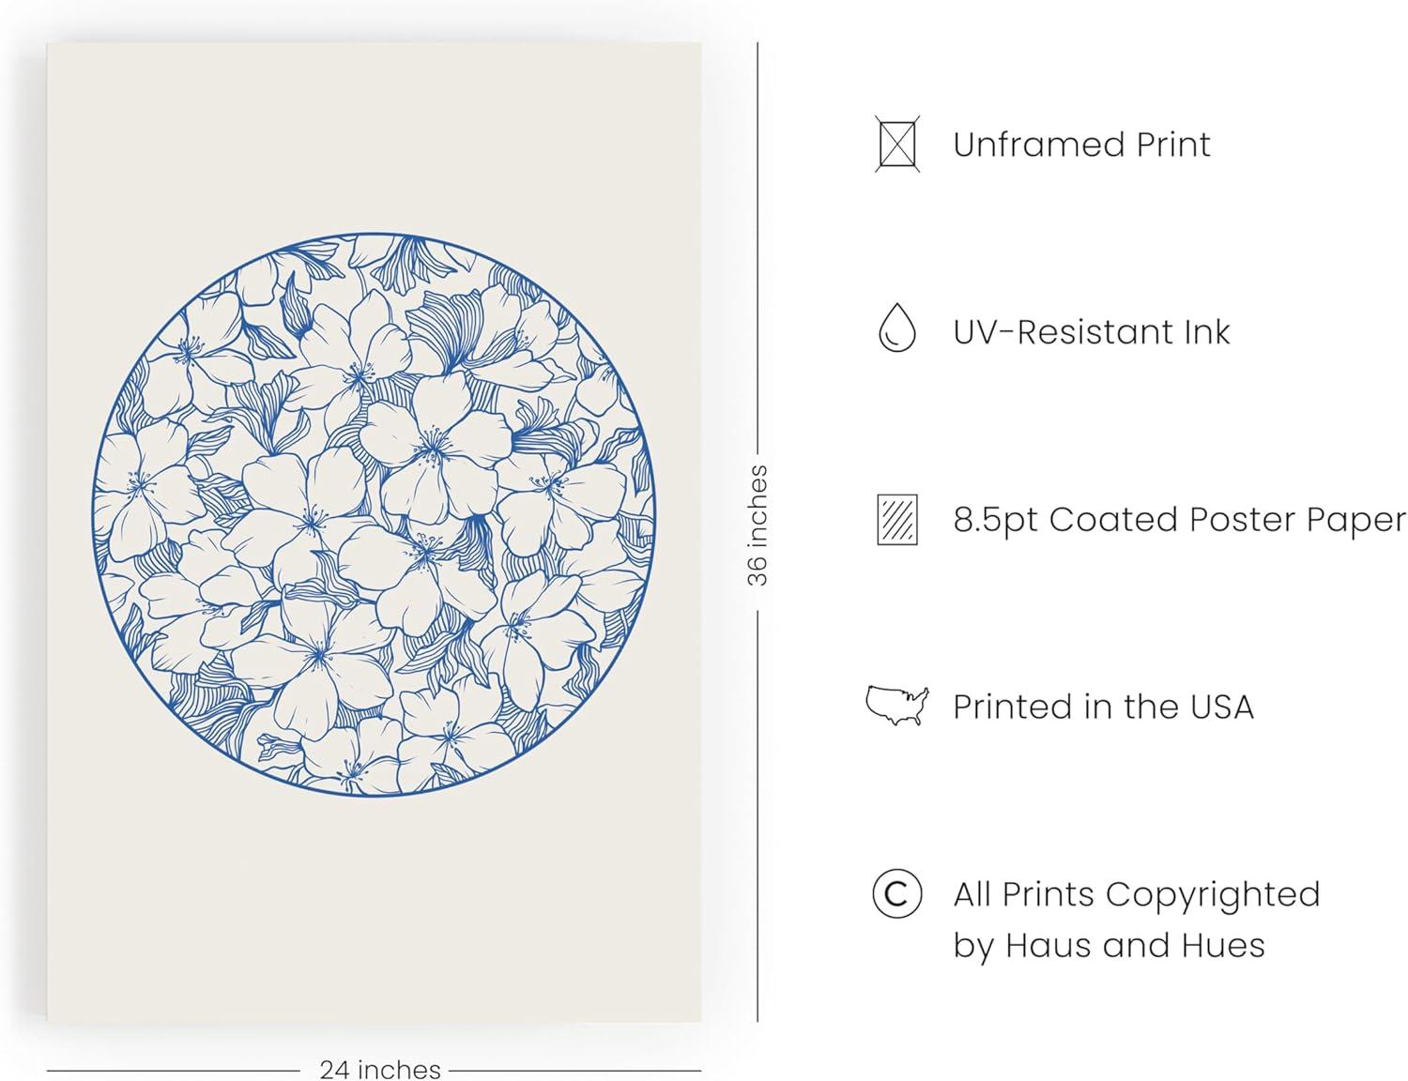This screenshot has height=1081, width=1408.
Task: Click the "by Haus and Hues" text
Action: click(1109, 945)
